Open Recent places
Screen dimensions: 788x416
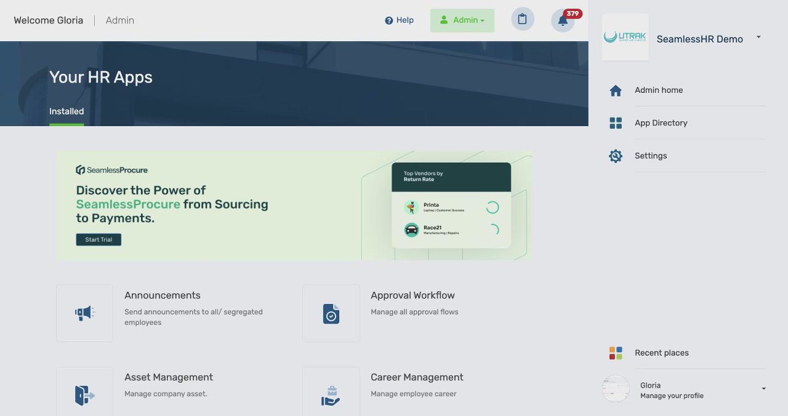coord(662,353)
